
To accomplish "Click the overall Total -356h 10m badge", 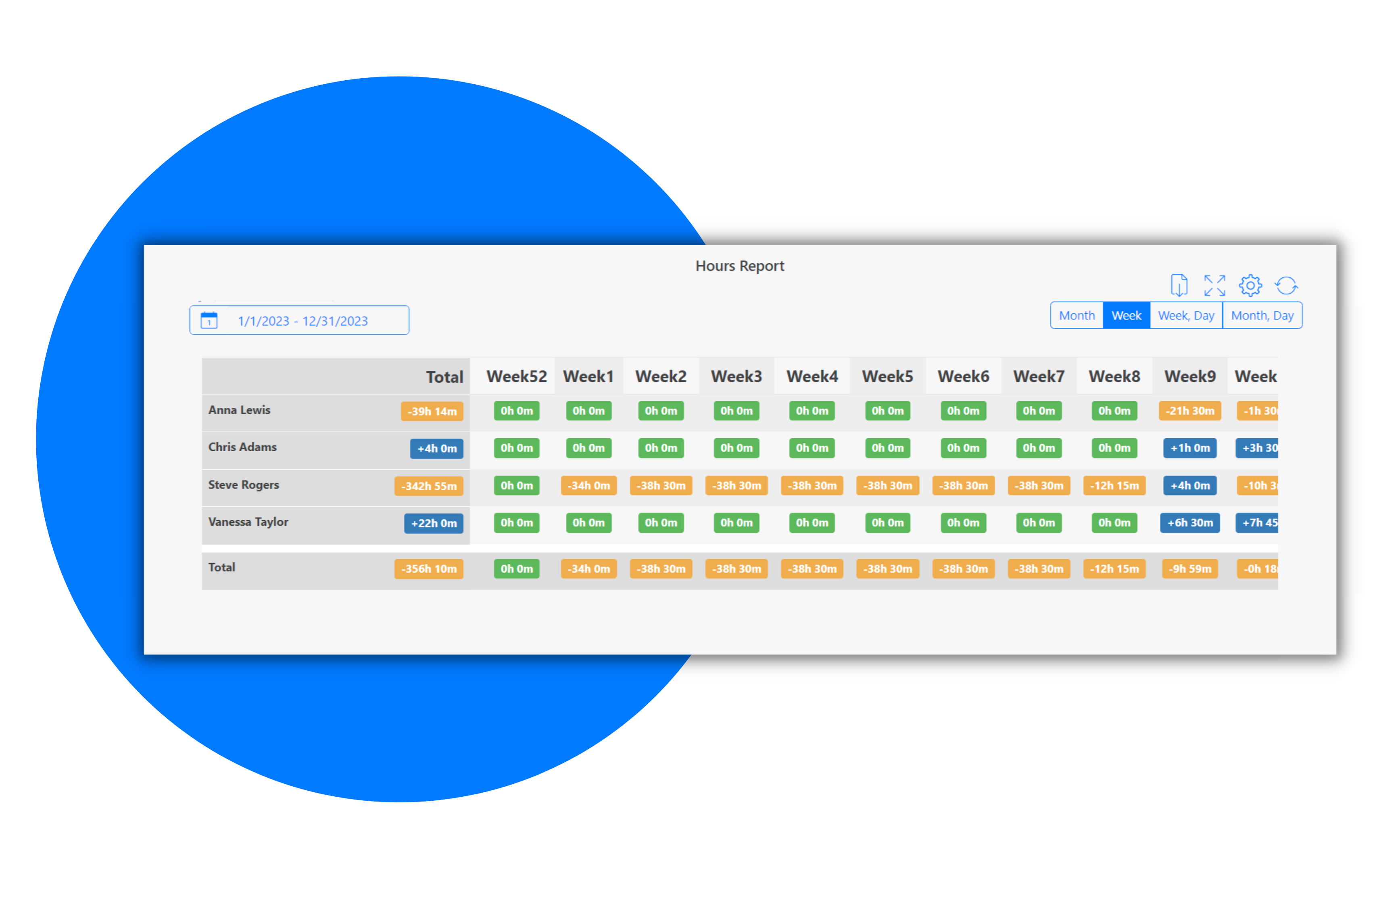I will click(429, 569).
